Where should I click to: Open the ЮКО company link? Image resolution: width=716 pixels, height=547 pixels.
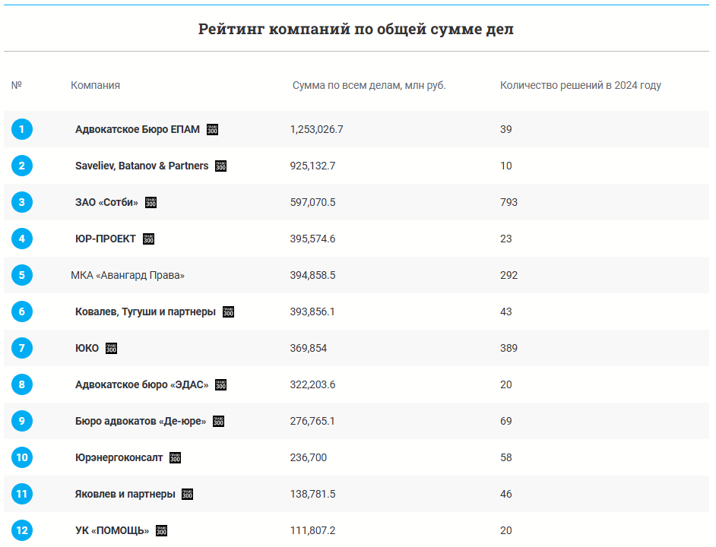(87, 349)
